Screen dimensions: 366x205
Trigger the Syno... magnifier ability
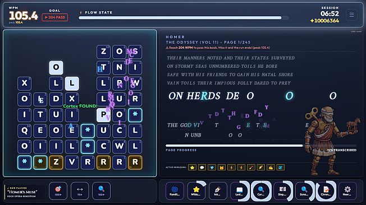304,191
